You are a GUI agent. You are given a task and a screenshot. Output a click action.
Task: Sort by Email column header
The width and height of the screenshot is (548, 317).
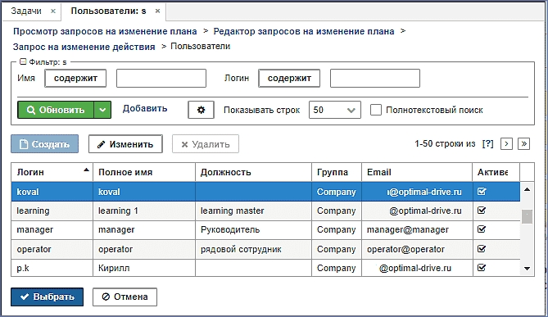[417, 172]
